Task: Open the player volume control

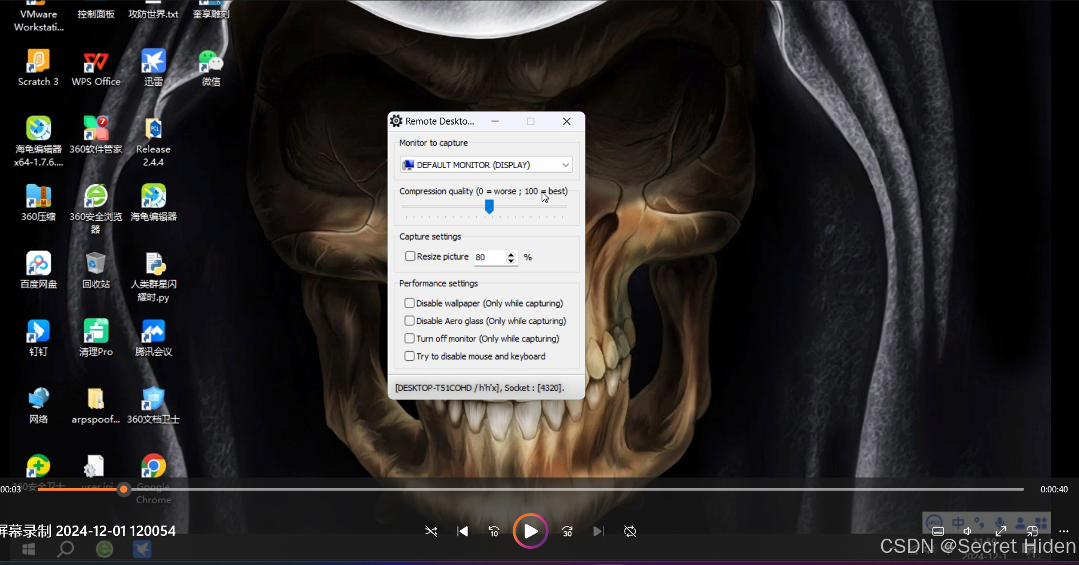Action: (968, 531)
